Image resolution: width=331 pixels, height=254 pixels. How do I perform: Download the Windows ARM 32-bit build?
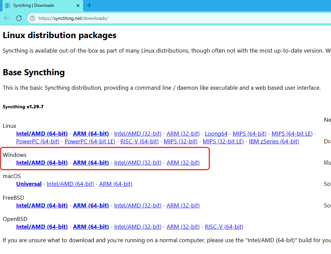coord(183,162)
